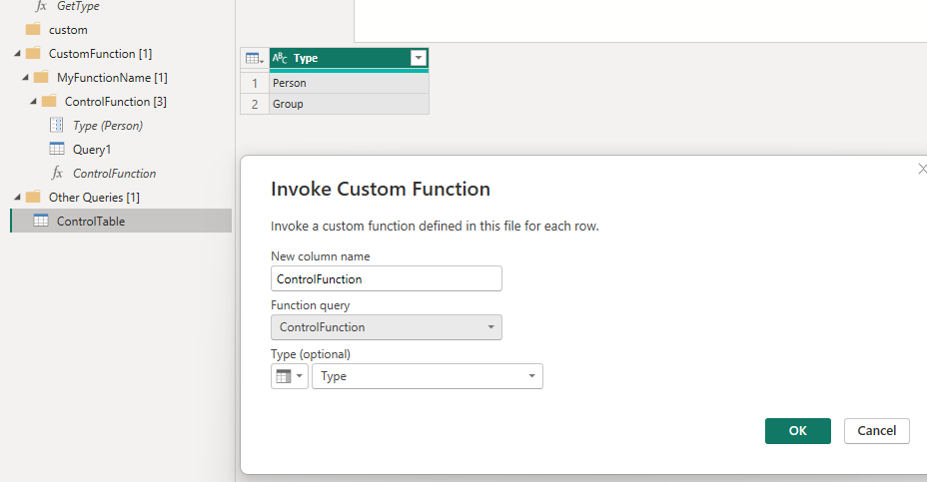Cancel the Invoke Custom Function dialog
This screenshot has height=482, width=927.
coord(876,431)
